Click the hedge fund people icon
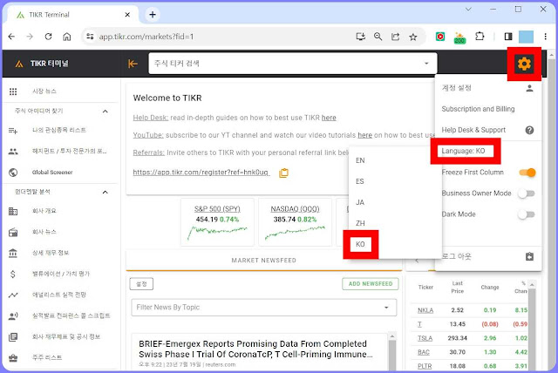The height and width of the screenshot is (373, 558). [x=13, y=152]
